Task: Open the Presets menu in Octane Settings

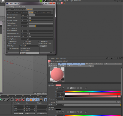Action: [x=18, y=7]
